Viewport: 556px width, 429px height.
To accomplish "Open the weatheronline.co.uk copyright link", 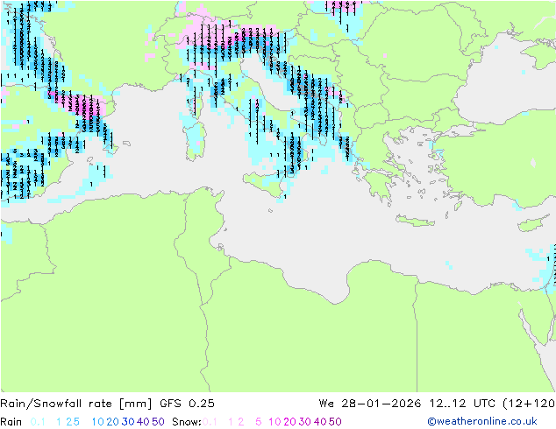I will click(x=482, y=421).
